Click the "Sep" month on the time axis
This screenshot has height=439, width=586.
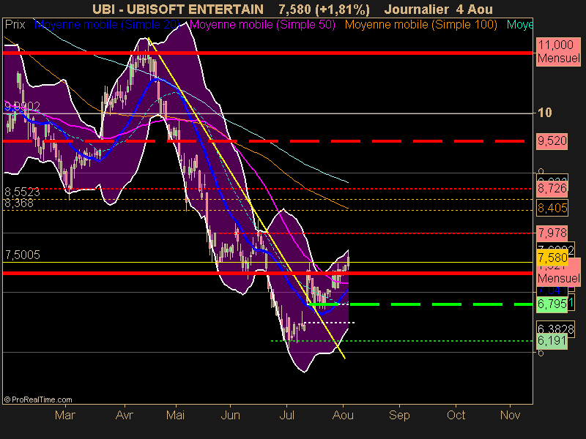pyautogui.click(x=399, y=415)
